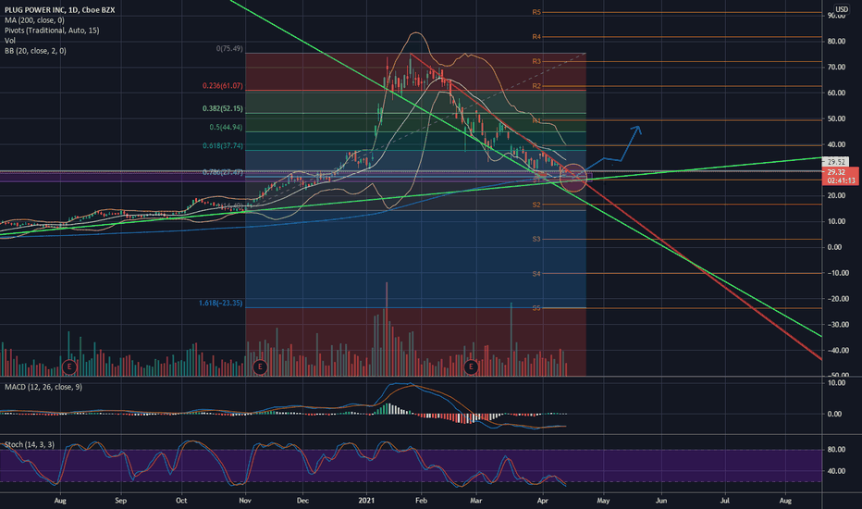The width and height of the screenshot is (862, 509).
Task: Click the R5 pivot resistance label
Action: click(x=536, y=12)
